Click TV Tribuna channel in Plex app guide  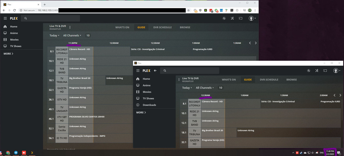195,132
